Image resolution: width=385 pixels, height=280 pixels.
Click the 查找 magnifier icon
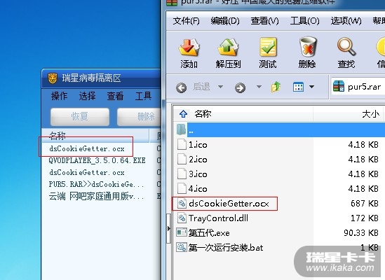tap(346, 47)
